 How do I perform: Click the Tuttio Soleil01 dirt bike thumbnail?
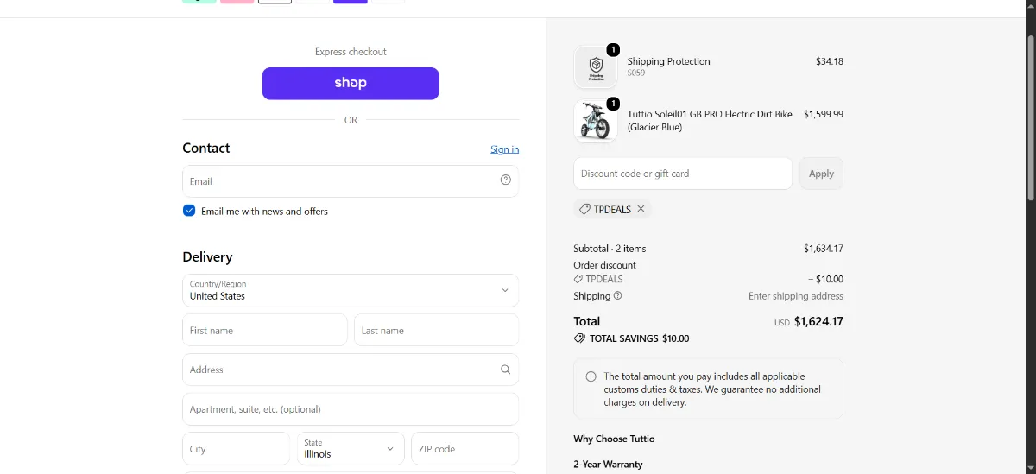(596, 121)
